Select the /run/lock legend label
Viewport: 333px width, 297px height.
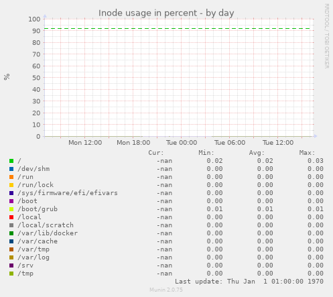36,185
